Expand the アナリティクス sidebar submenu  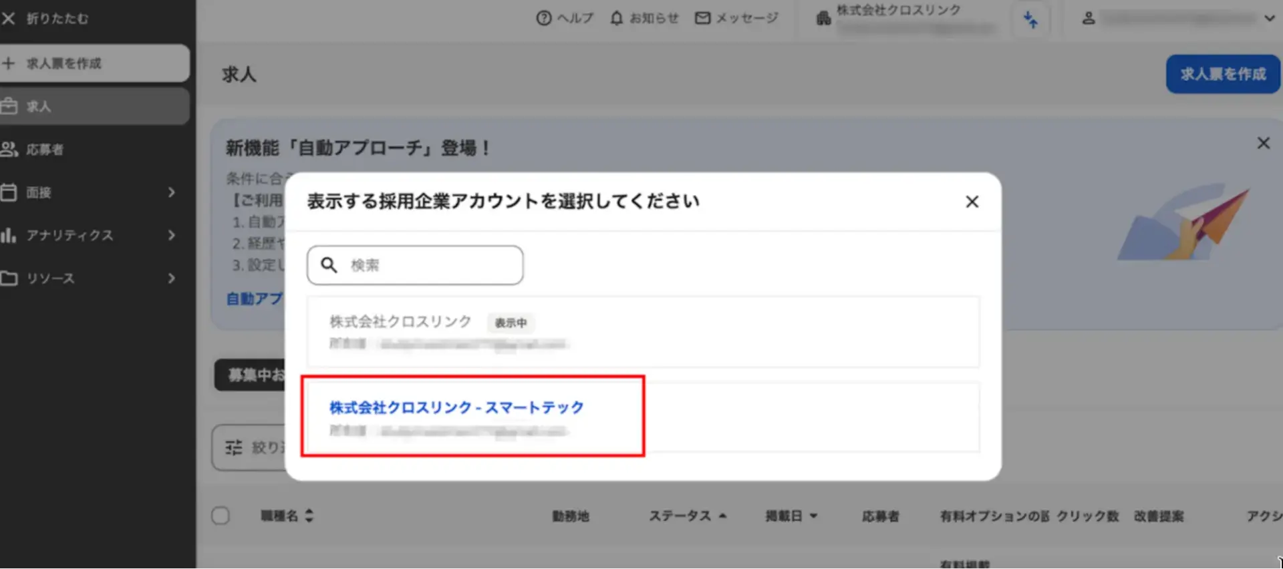(x=172, y=235)
